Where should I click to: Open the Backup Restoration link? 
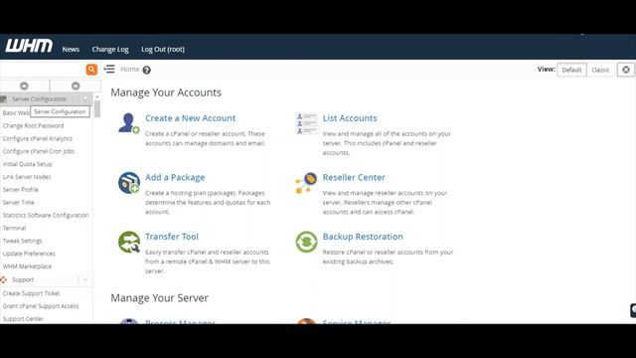(x=363, y=237)
